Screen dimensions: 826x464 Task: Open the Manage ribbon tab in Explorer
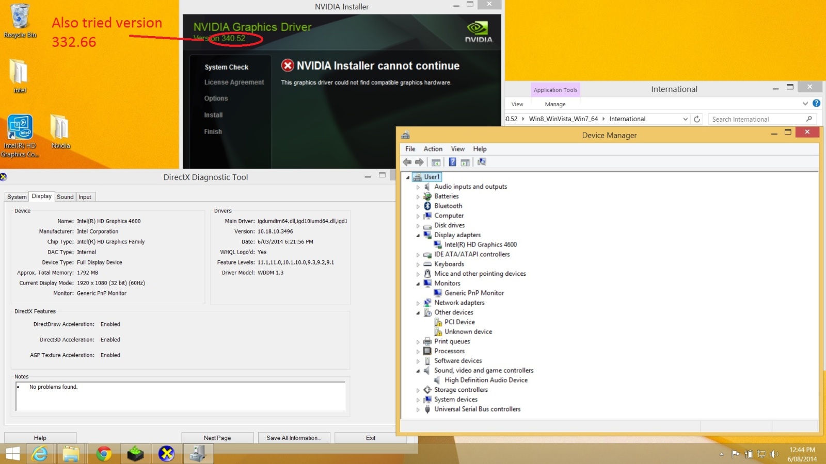point(555,104)
